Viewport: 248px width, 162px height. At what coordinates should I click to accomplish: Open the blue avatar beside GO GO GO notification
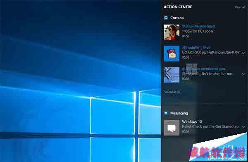point(172,53)
